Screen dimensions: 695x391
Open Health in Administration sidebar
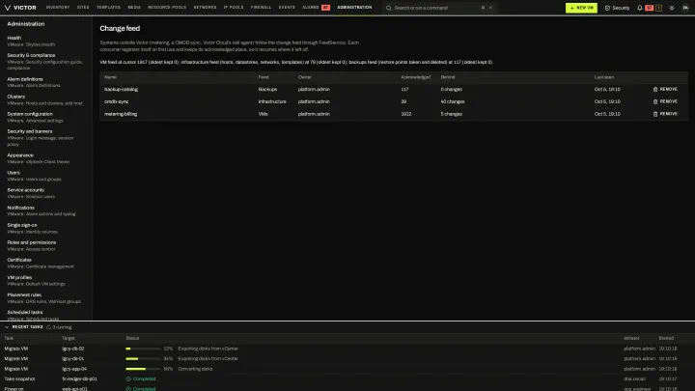[46, 41]
